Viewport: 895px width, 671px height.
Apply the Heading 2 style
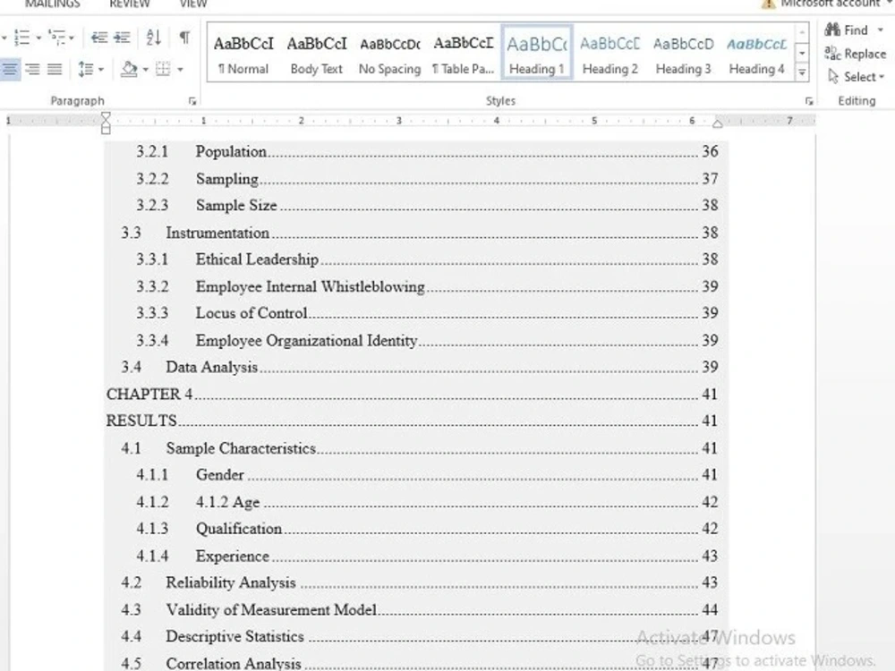pos(609,54)
